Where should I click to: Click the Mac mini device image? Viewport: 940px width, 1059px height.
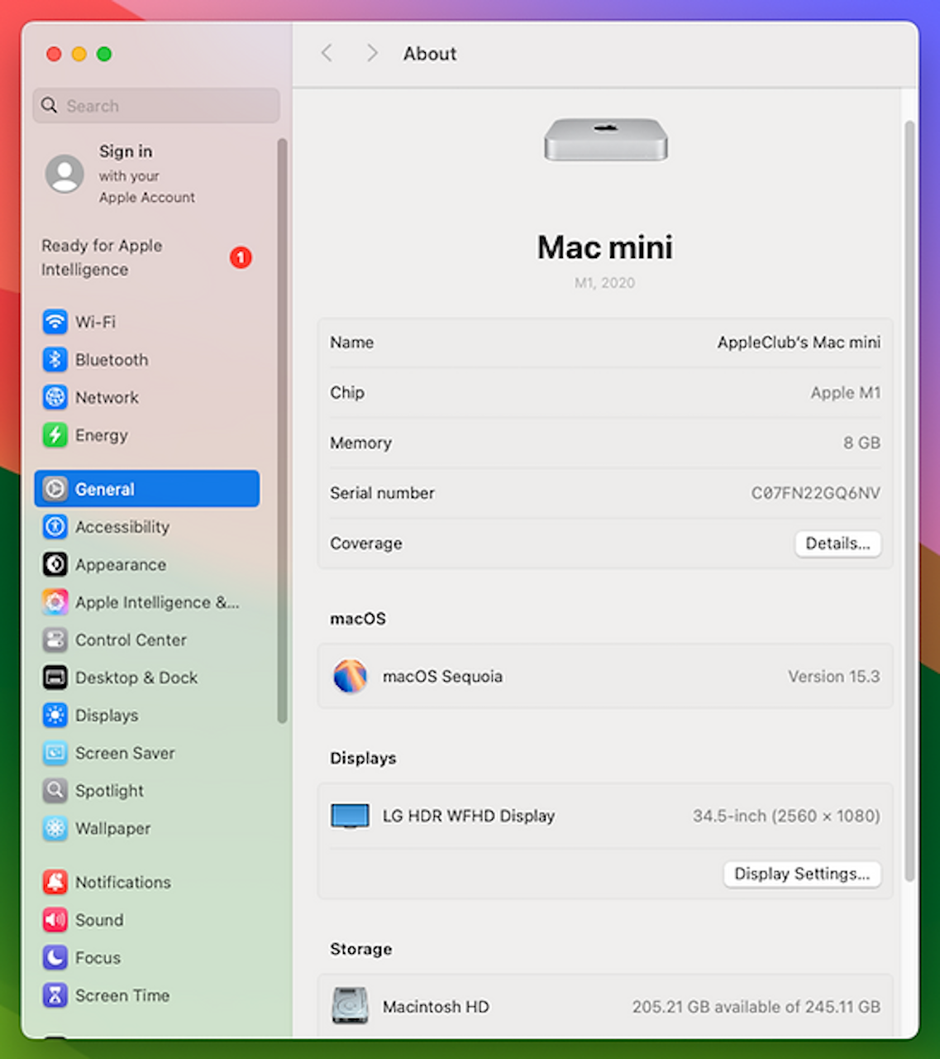(605, 139)
